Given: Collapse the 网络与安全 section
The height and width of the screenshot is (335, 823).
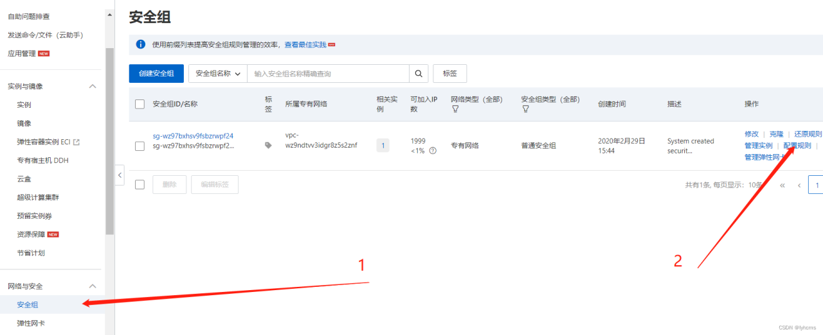Looking at the screenshot, I should [x=92, y=286].
